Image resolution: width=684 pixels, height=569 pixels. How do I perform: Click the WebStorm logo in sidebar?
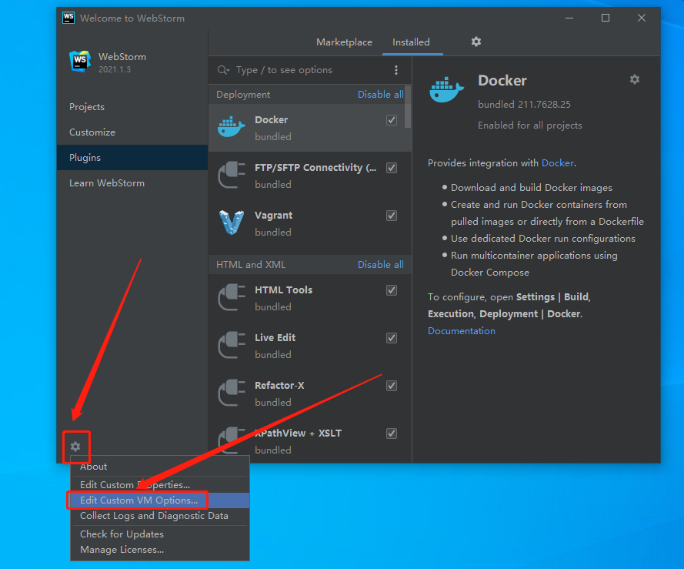coord(80,62)
